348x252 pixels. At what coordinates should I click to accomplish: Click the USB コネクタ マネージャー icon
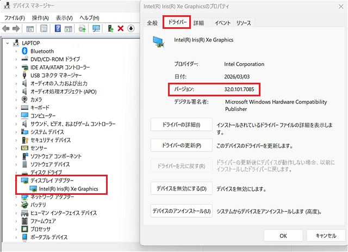pos(24,75)
